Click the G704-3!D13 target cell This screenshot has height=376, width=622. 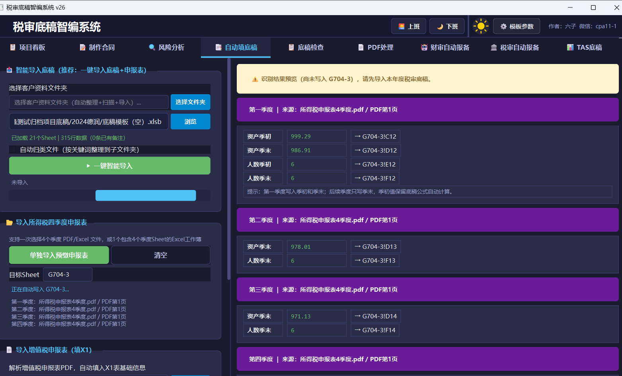pyautogui.click(x=375, y=247)
